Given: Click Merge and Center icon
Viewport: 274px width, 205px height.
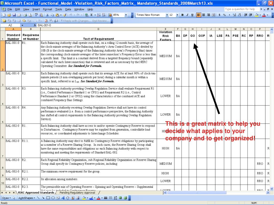Looking at the screenshot, I should pyautogui.click(x=213, y=15).
